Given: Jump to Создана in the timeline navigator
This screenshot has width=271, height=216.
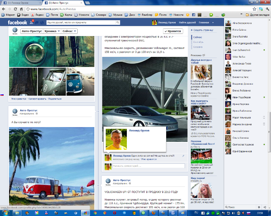Looking at the screenshot, I should (198, 47).
